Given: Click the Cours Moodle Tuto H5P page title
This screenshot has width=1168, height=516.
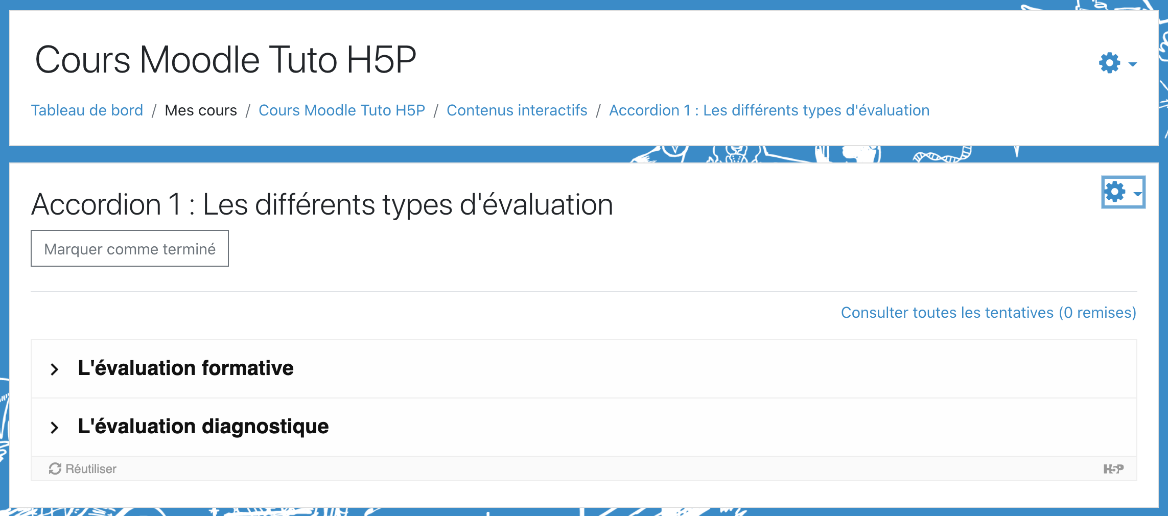Looking at the screenshot, I should [x=225, y=60].
